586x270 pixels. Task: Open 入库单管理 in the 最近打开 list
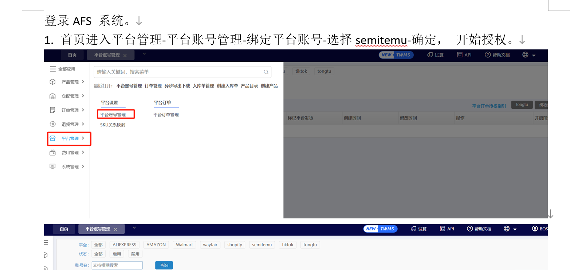pyautogui.click(x=203, y=86)
